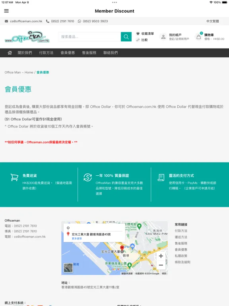This screenshot has height=306, width=229.
Task: Open 關於我們 menu item
Action: click(25, 53)
